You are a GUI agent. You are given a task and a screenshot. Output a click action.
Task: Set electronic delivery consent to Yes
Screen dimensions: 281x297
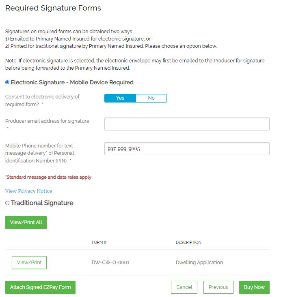tap(120, 98)
